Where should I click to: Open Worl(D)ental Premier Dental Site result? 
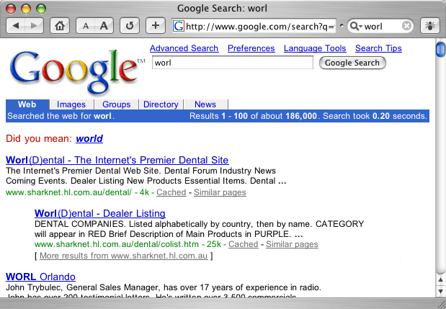coord(117,160)
